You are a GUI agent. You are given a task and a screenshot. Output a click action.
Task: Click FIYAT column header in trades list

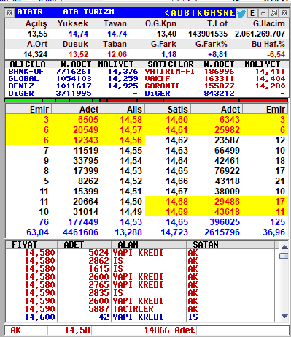(31, 245)
